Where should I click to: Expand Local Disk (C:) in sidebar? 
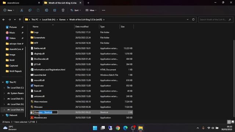click(x=4, y=88)
